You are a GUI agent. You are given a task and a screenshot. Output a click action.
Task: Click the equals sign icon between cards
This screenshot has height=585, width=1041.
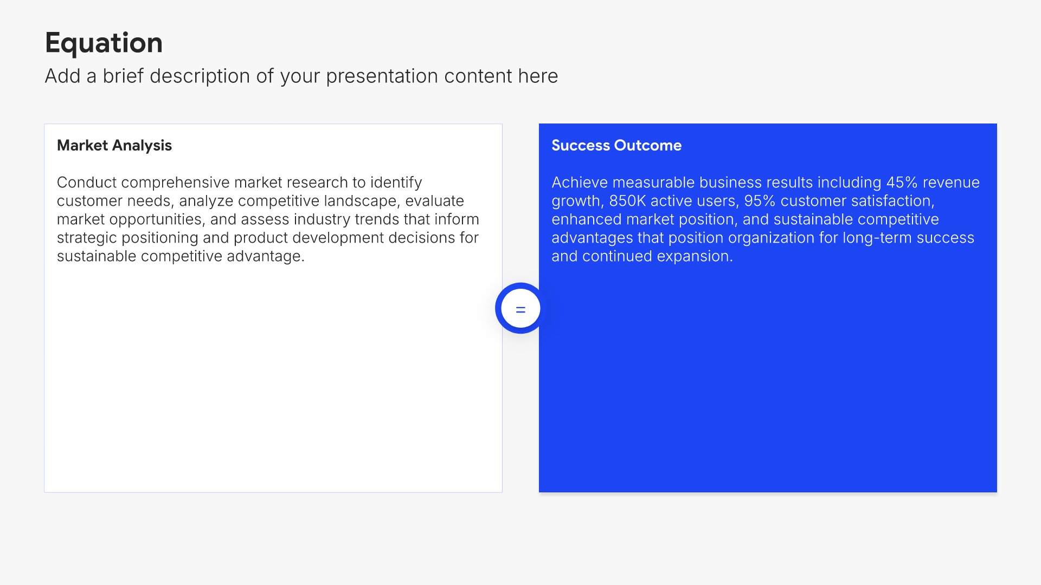click(x=520, y=309)
